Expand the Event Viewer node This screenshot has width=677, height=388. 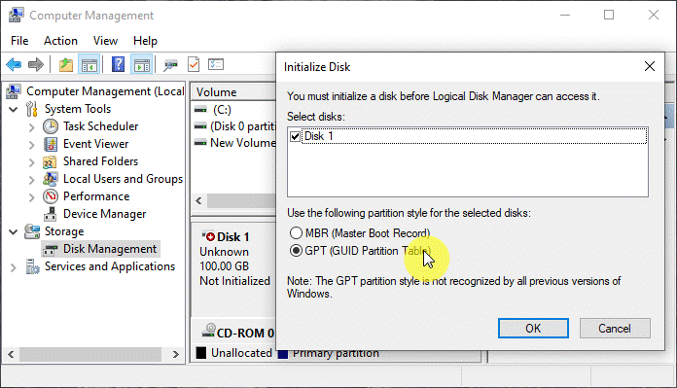(31, 145)
